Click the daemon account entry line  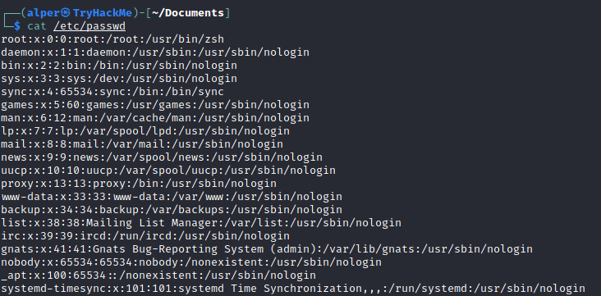(155, 52)
